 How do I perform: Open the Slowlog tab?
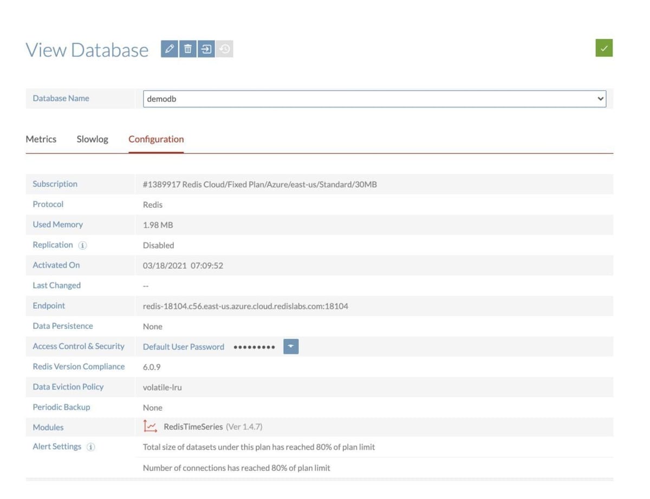92,139
